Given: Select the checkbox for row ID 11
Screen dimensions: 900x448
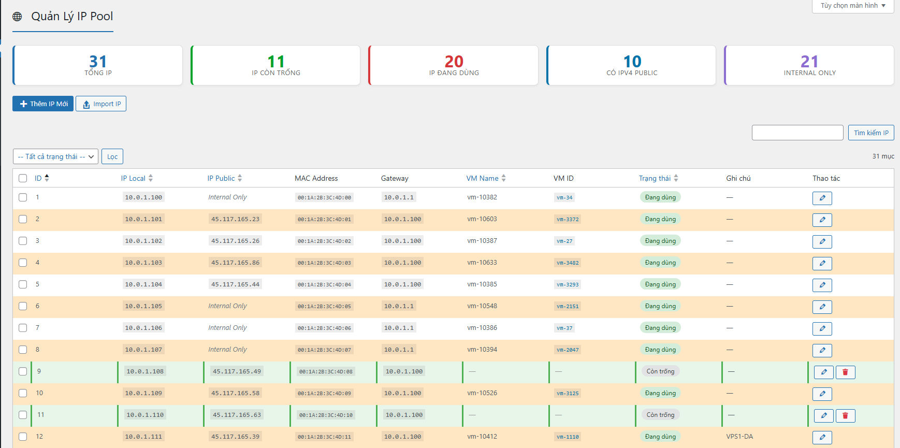Looking at the screenshot, I should coord(23,415).
